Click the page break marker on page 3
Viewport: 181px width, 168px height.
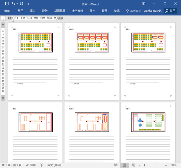[133, 84]
